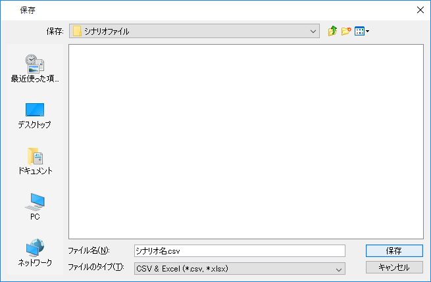Create a new folder
This screenshot has height=282, width=431.
(346, 31)
